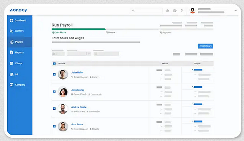Image resolution: width=244 pixels, height=141 pixels.
Task: Click Jenn Fowler's first hours field
Action: pyautogui.click(x=168, y=87)
